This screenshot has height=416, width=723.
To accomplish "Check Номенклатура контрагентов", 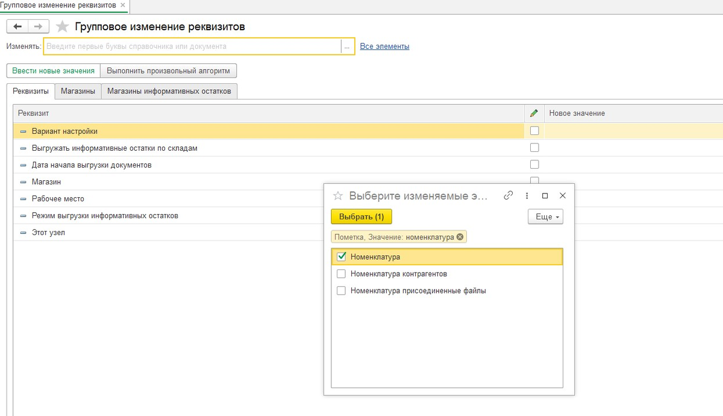I will tap(341, 274).
